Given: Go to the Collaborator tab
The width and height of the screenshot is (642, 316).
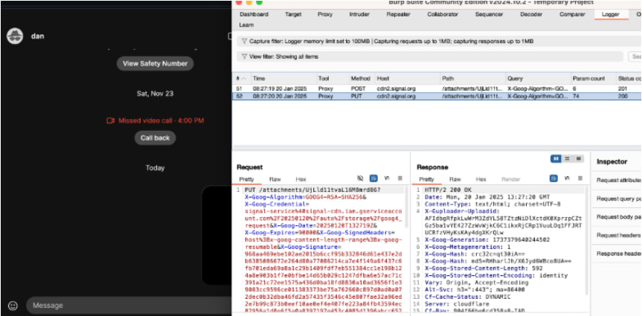Looking at the screenshot, I should tap(443, 14).
